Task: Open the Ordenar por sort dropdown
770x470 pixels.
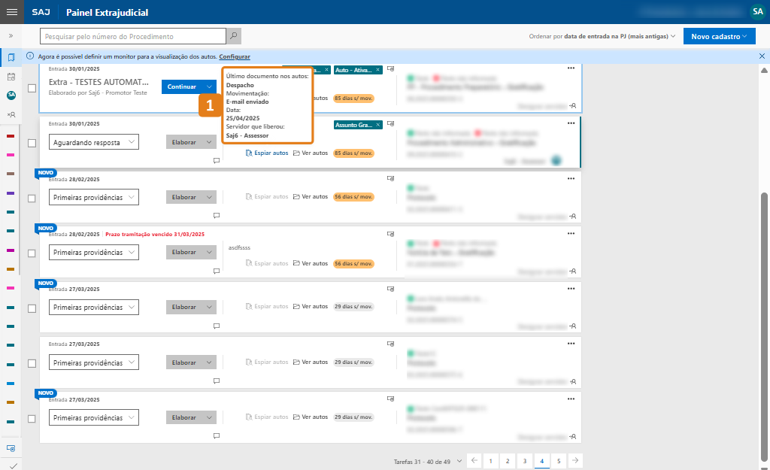Action: tap(602, 36)
